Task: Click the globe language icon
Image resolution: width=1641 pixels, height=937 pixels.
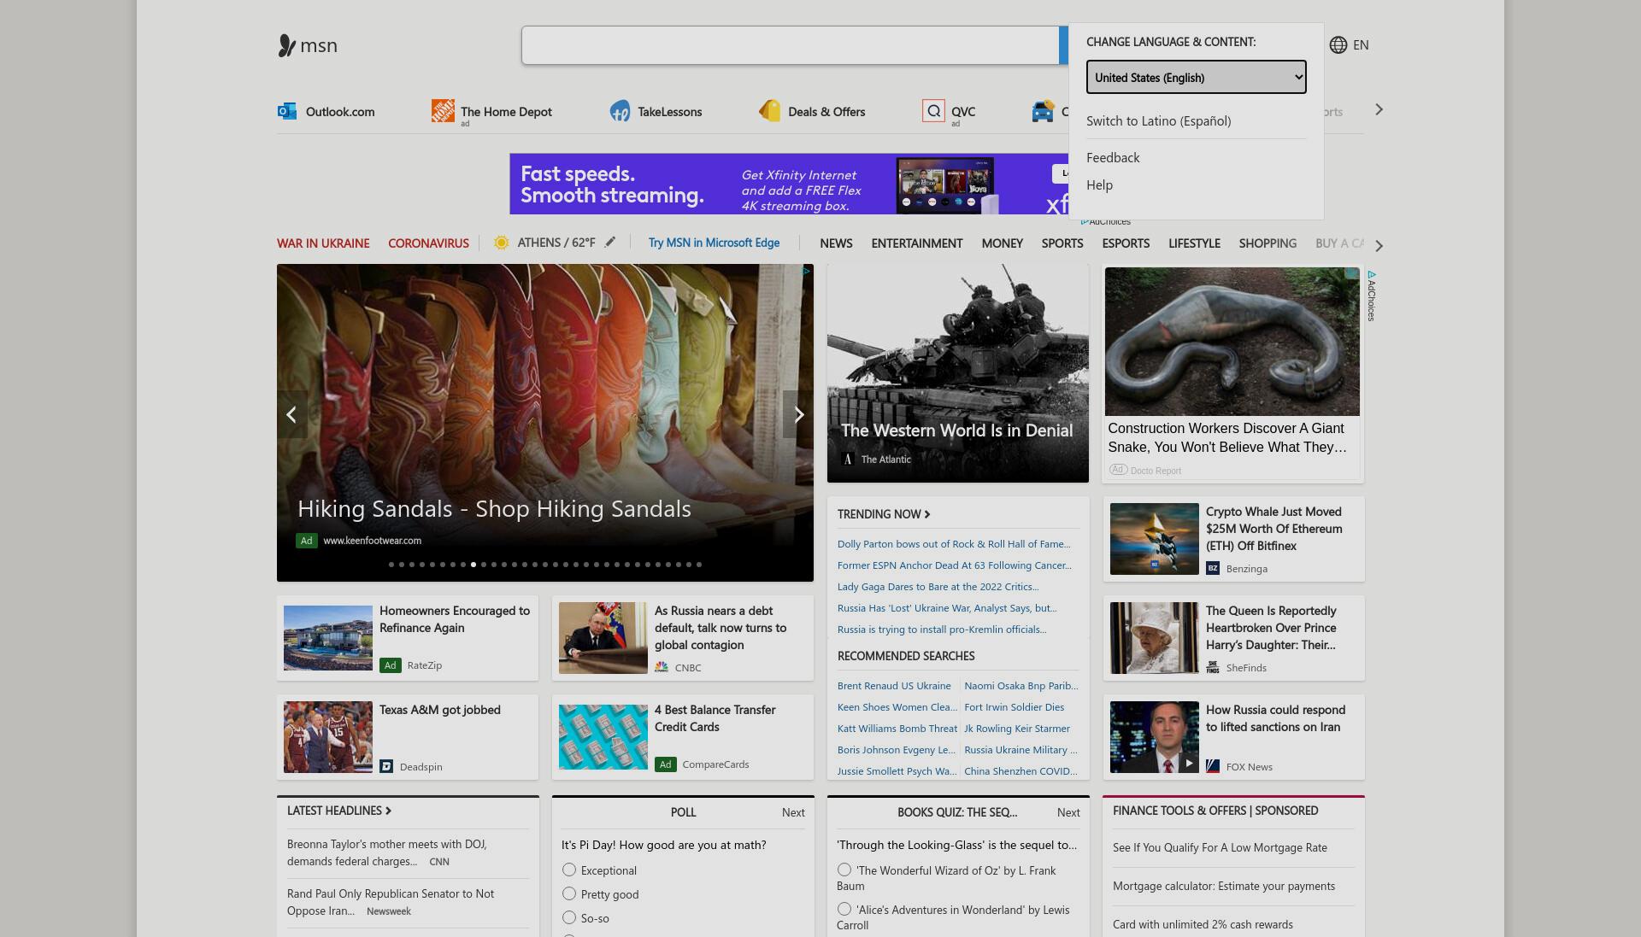Action: click(1338, 45)
